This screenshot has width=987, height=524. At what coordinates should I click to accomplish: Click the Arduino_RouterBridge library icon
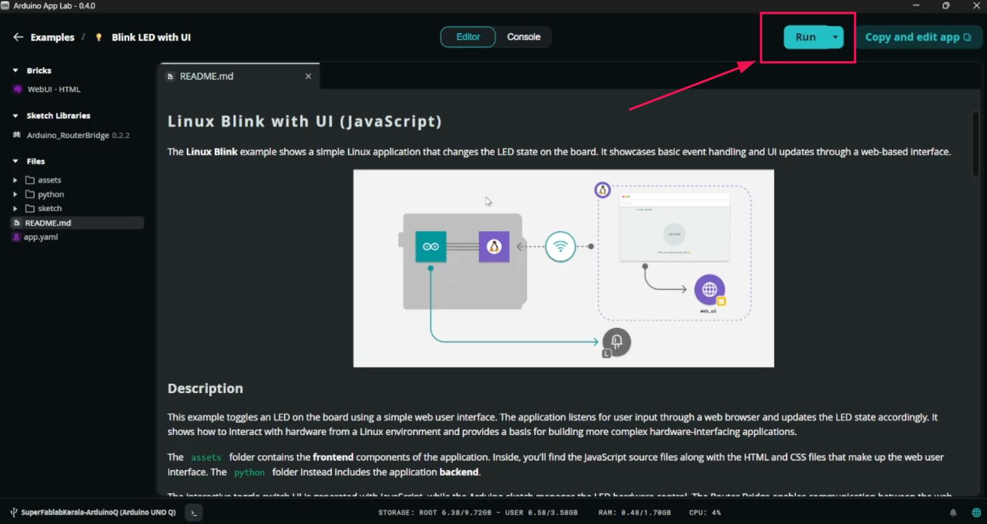(x=17, y=135)
